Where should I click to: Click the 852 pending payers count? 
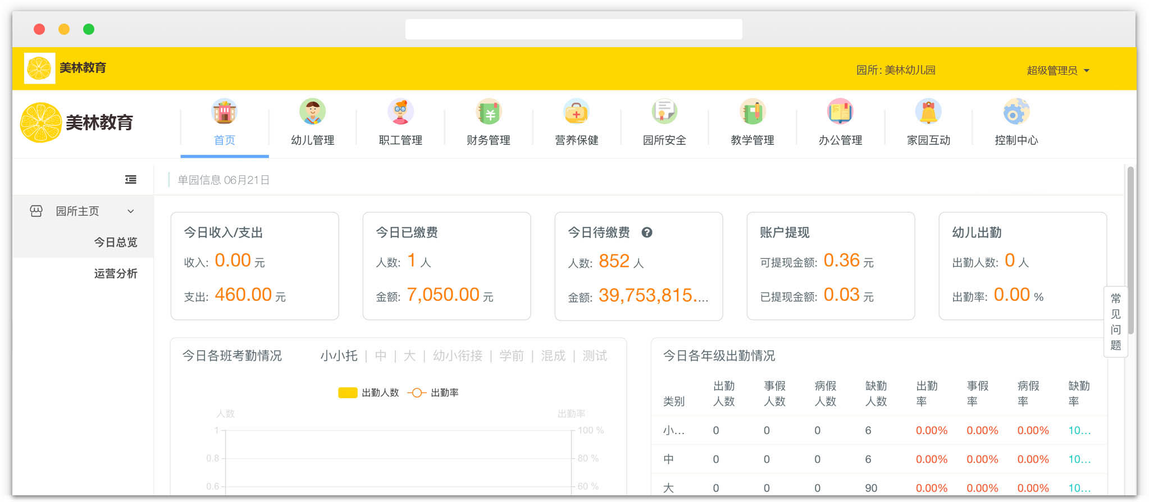coord(614,261)
